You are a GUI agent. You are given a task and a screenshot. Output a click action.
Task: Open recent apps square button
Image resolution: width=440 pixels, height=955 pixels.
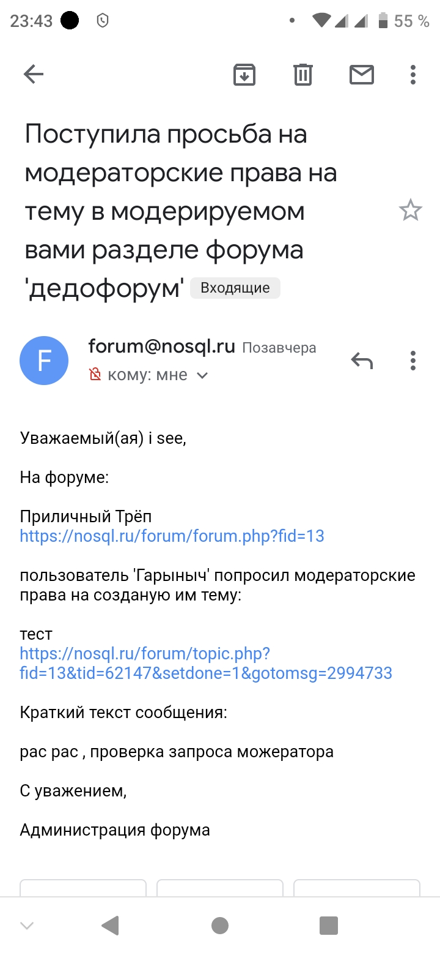point(329,925)
